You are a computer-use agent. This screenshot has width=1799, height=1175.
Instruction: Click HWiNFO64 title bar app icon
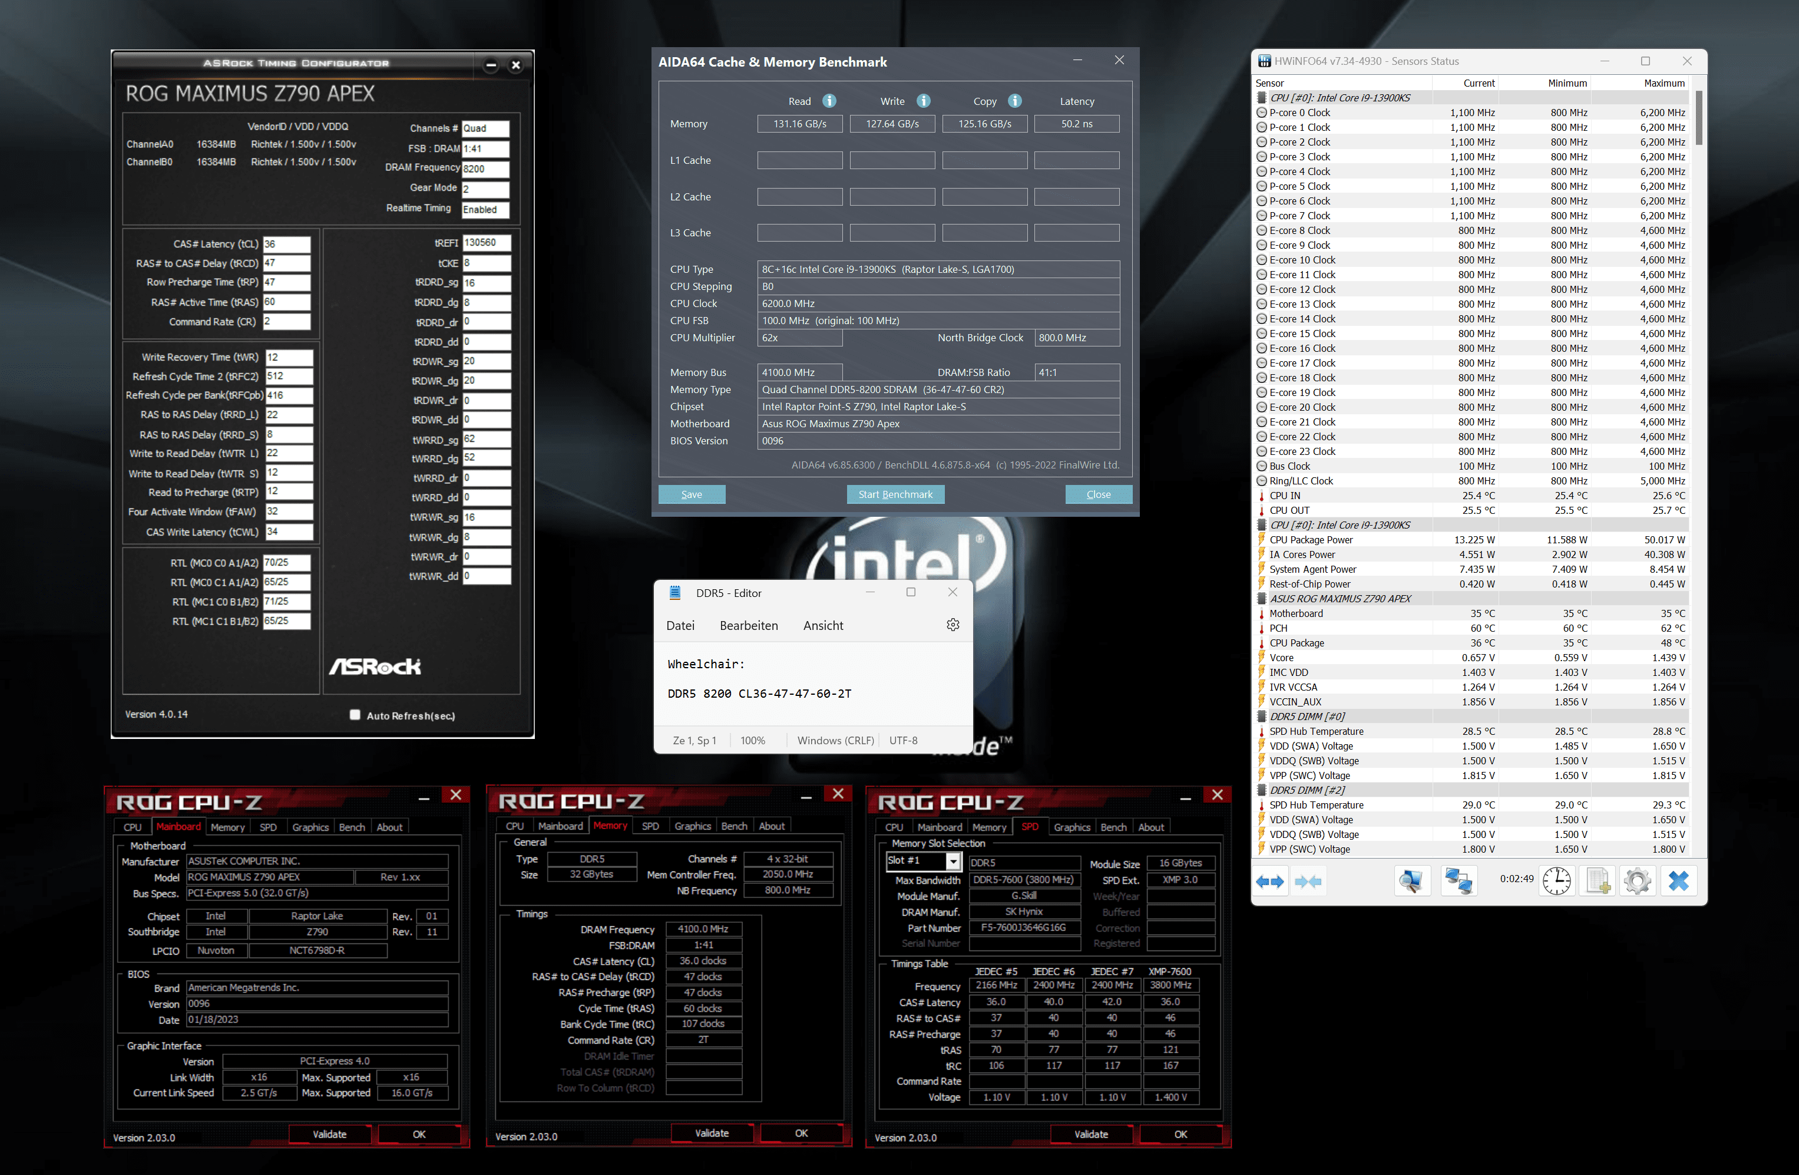tap(1264, 61)
